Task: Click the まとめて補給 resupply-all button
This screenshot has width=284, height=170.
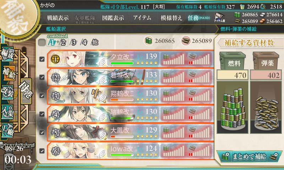Action: point(249,156)
